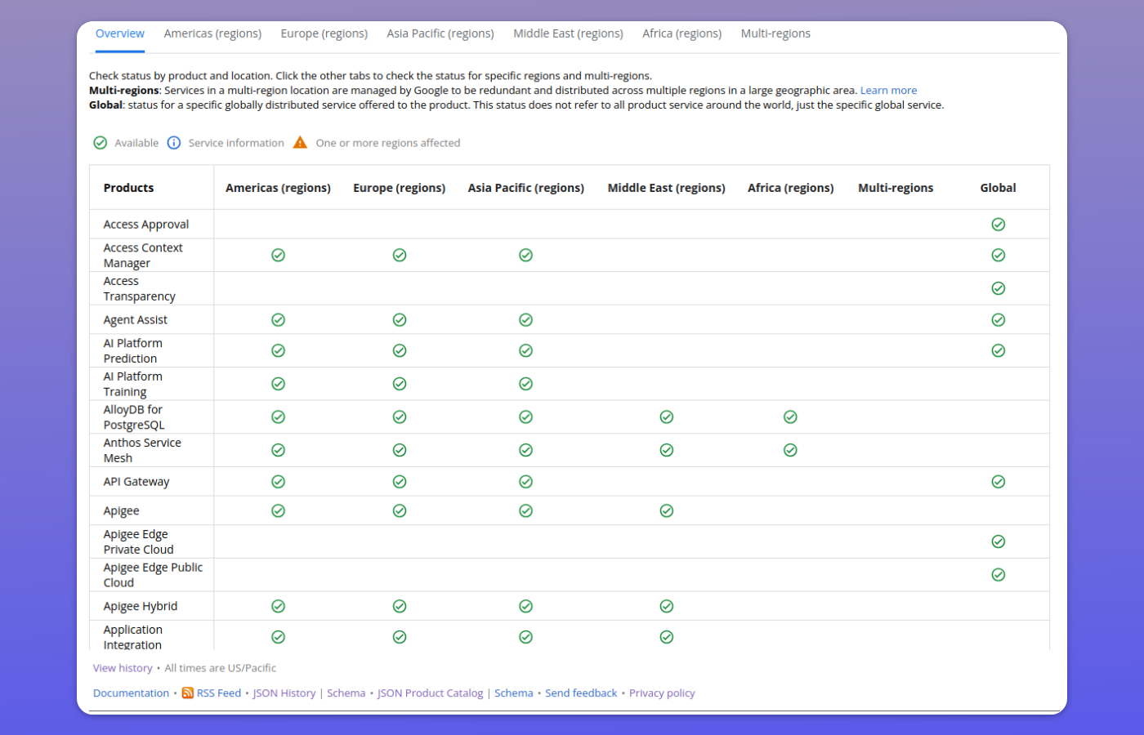Screen dimensions: 1144x735
Task: Click the green Available legend icon
Action: coord(100,143)
